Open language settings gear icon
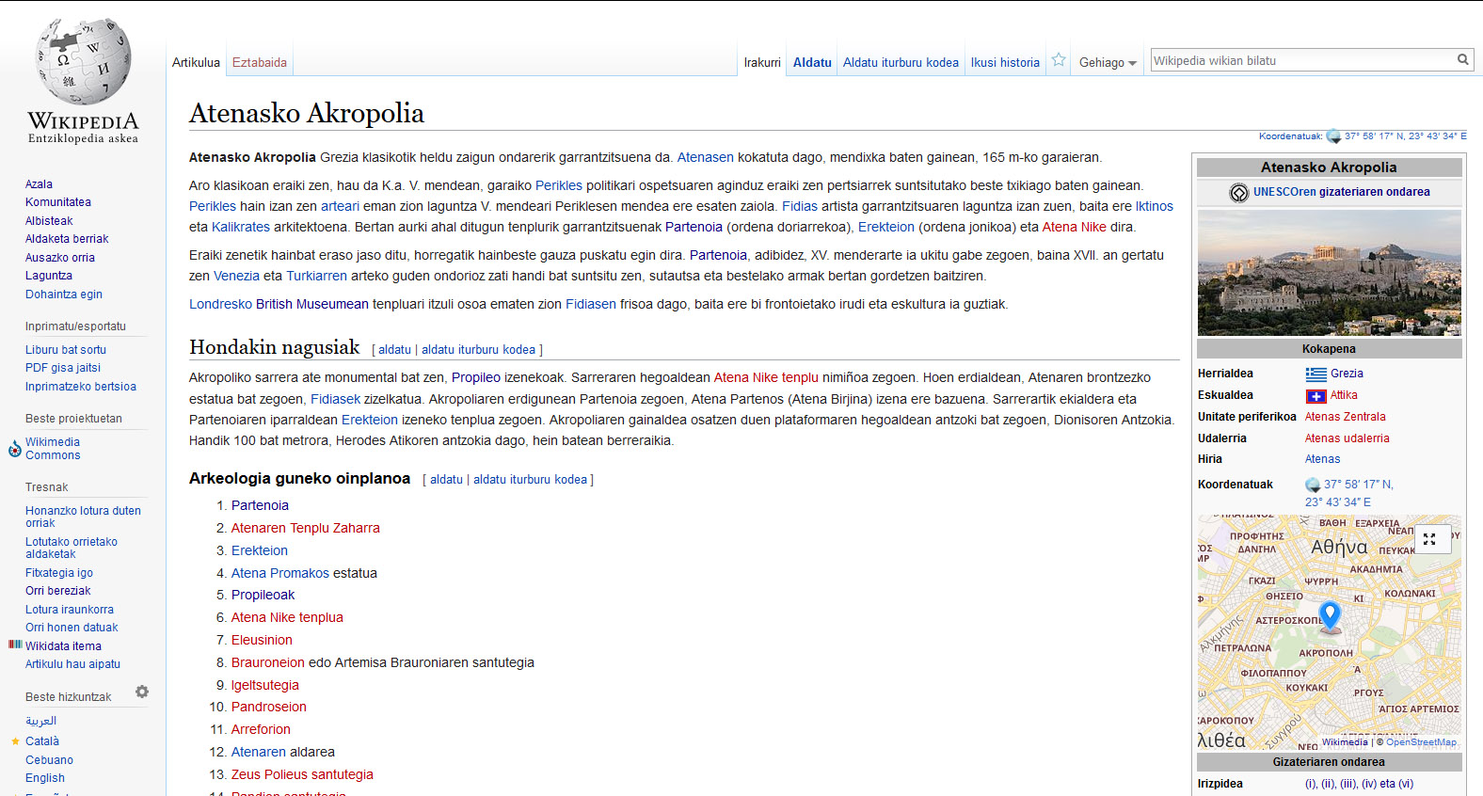1483x796 pixels. coord(142,692)
